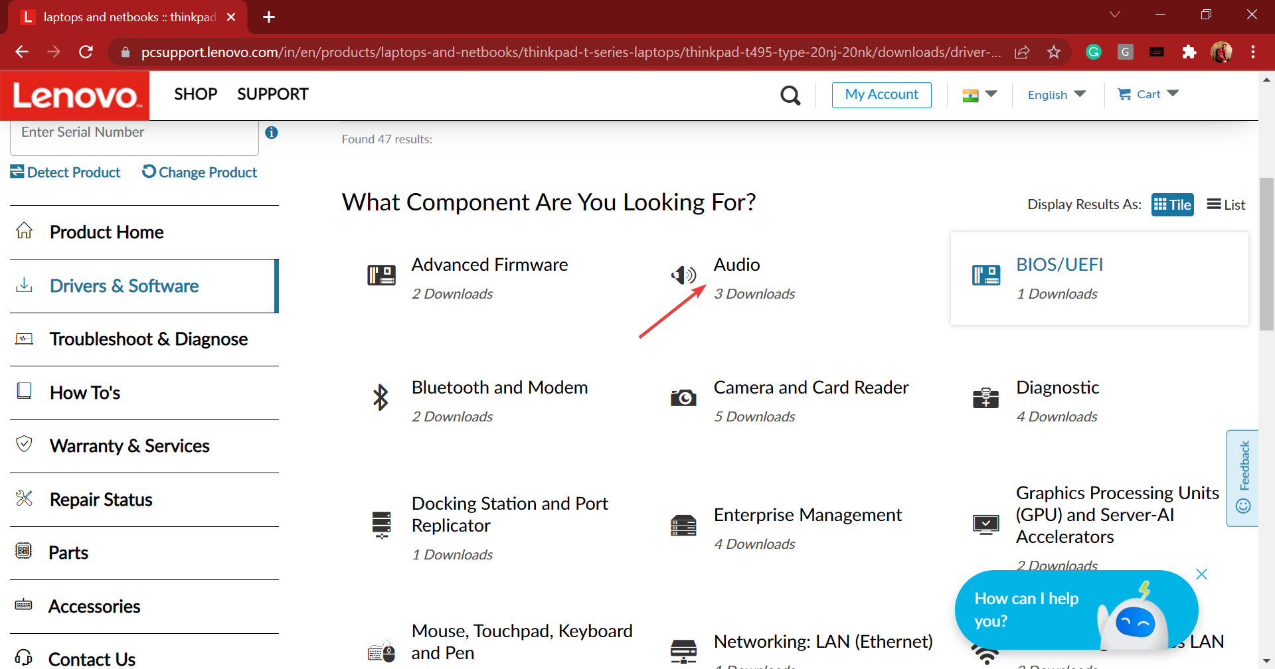Click the page vertical scrollbar thumb
The height and width of the screenshot is (669, 1275).
click(1266, 254)
